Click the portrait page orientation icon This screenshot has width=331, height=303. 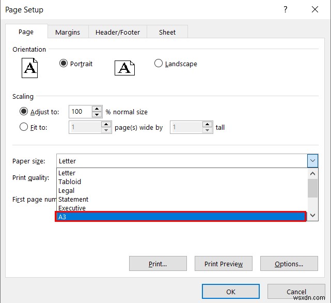click(29, 68)
